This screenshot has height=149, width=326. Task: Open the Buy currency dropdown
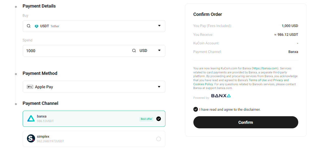pos(159,26)
